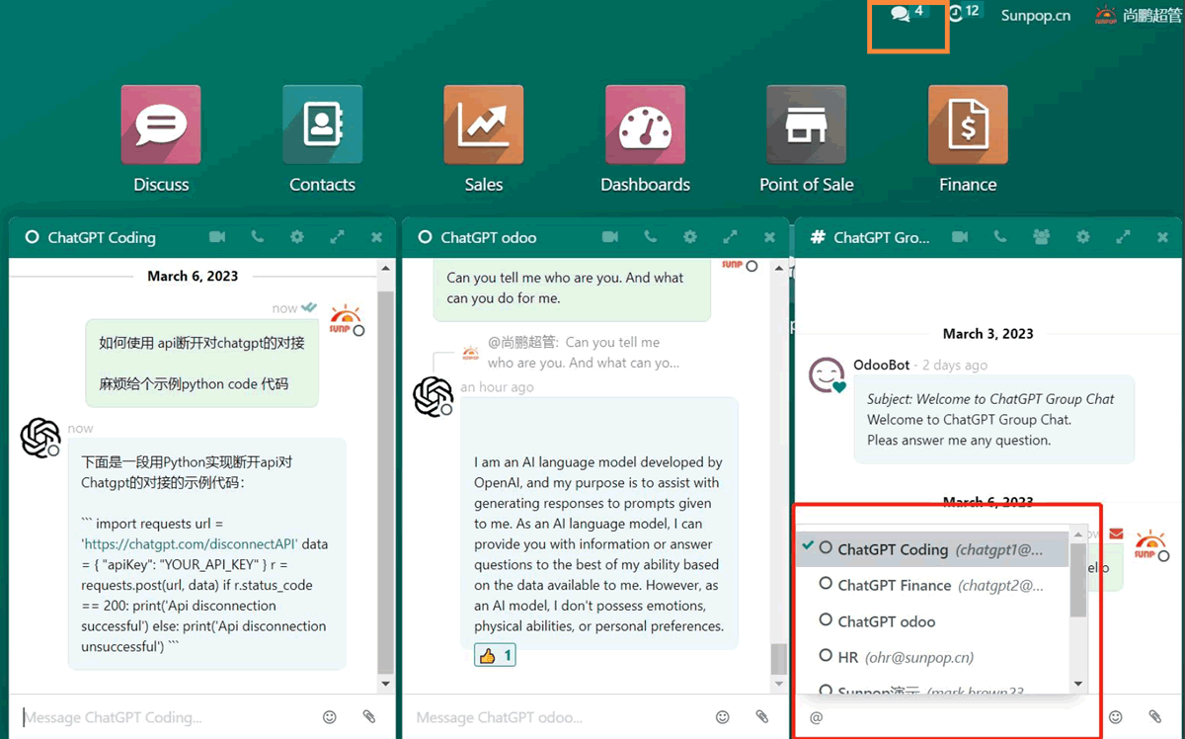Expand ChatGPT Coding chat to full screen

click(x=337, y=237)
